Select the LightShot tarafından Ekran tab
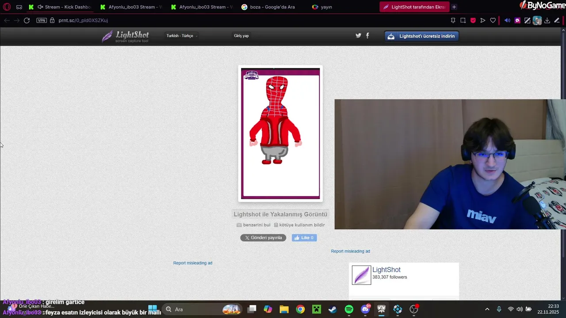The width and height of the screenshot is (566, 318). point(414,7)
